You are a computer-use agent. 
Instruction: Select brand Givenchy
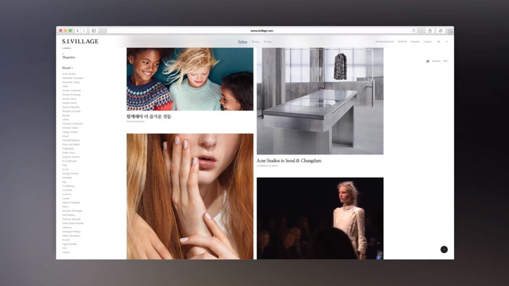(x=67, y=178)
